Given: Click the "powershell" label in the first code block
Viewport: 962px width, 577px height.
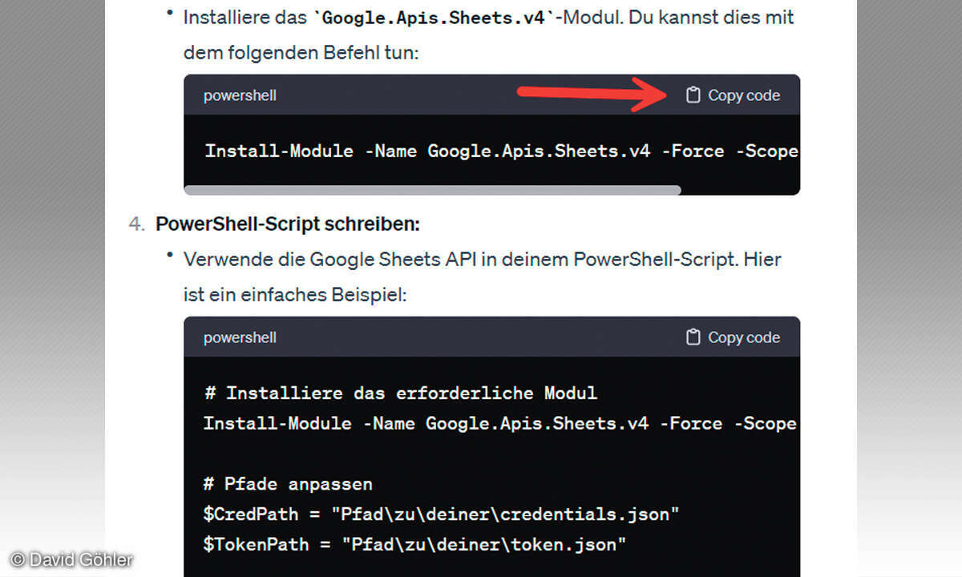Looking at the screenshot, I should coord(240,95).
